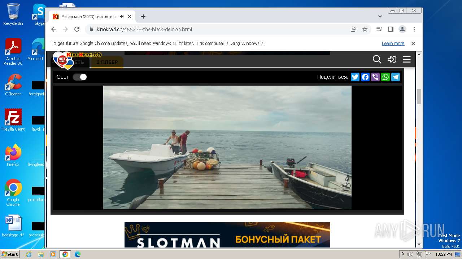Share this page from address bar
The image size is (462, 259).
[x=353, y=29]
